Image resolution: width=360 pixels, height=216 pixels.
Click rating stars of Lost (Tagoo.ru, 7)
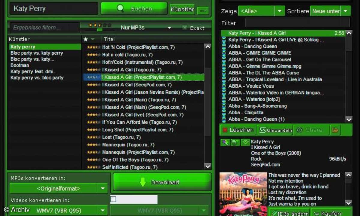tap(94, 137)
